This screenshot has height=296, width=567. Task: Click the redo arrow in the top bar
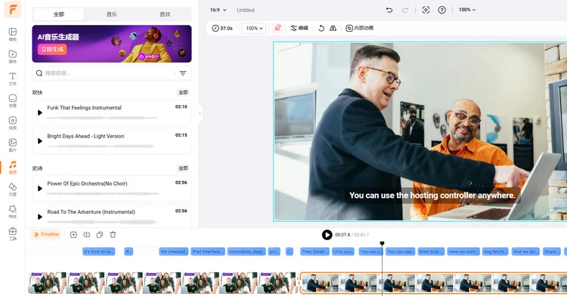click(405, 10)
